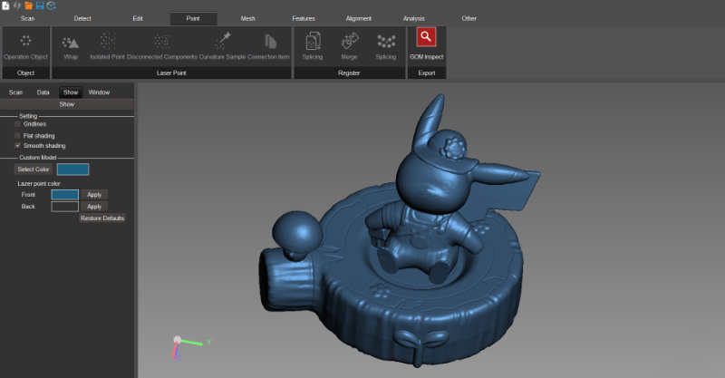The height and width of the screenshot is (378, 725).
Task: Open the side panel Window tab
Action: [x=99, y=92]
